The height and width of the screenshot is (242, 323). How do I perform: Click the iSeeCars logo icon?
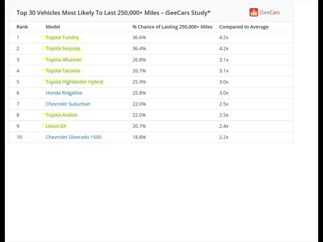coord(254,13)
